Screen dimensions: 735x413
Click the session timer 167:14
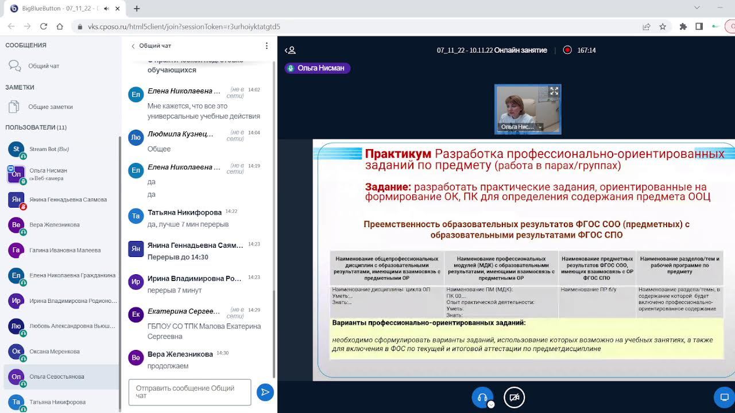586,50
